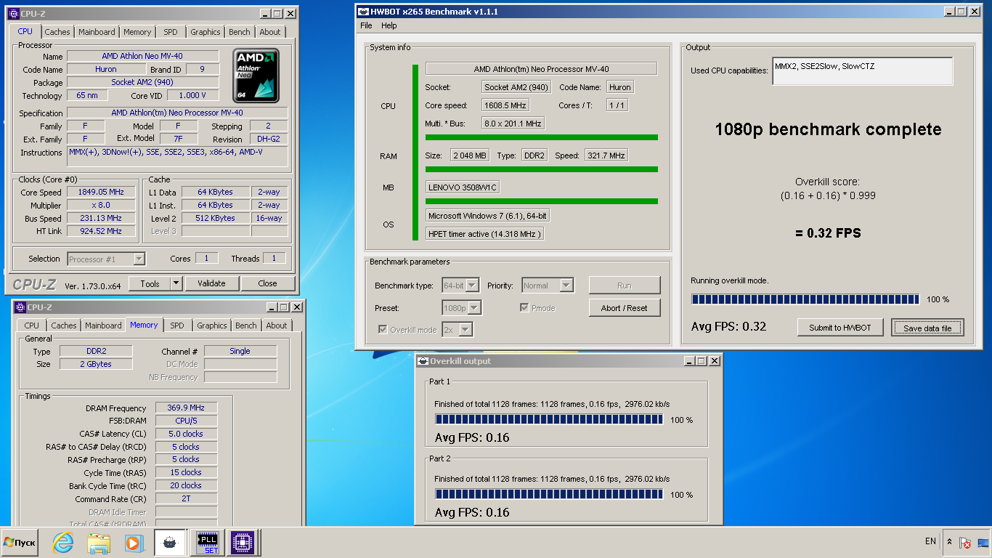Click the DRAM Frequency 369.9 MHz field
992x558 pixels.
[x=186, y=408]
